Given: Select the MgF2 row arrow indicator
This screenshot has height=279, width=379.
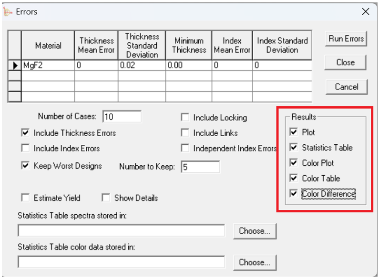Looking at the screenshot, I should pyautogui.click(x=15, y=66).
